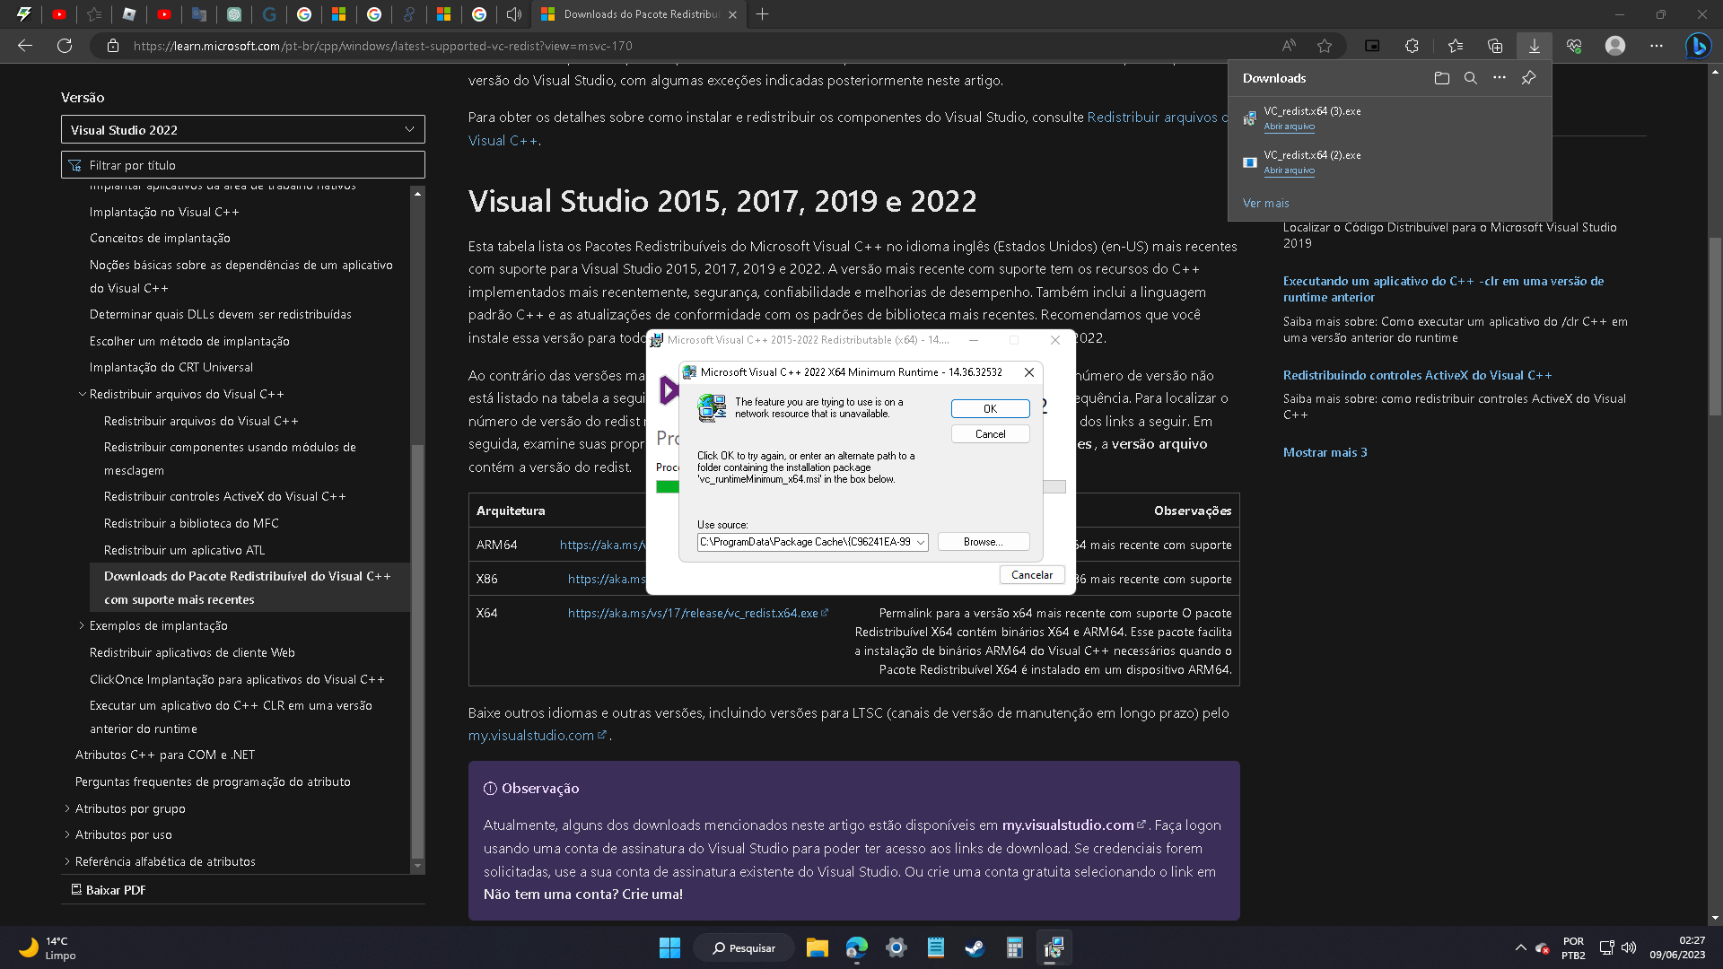Open Redistribuir a biblioteca do MFC
The image size is (1723, 969).
pos(191,523)
